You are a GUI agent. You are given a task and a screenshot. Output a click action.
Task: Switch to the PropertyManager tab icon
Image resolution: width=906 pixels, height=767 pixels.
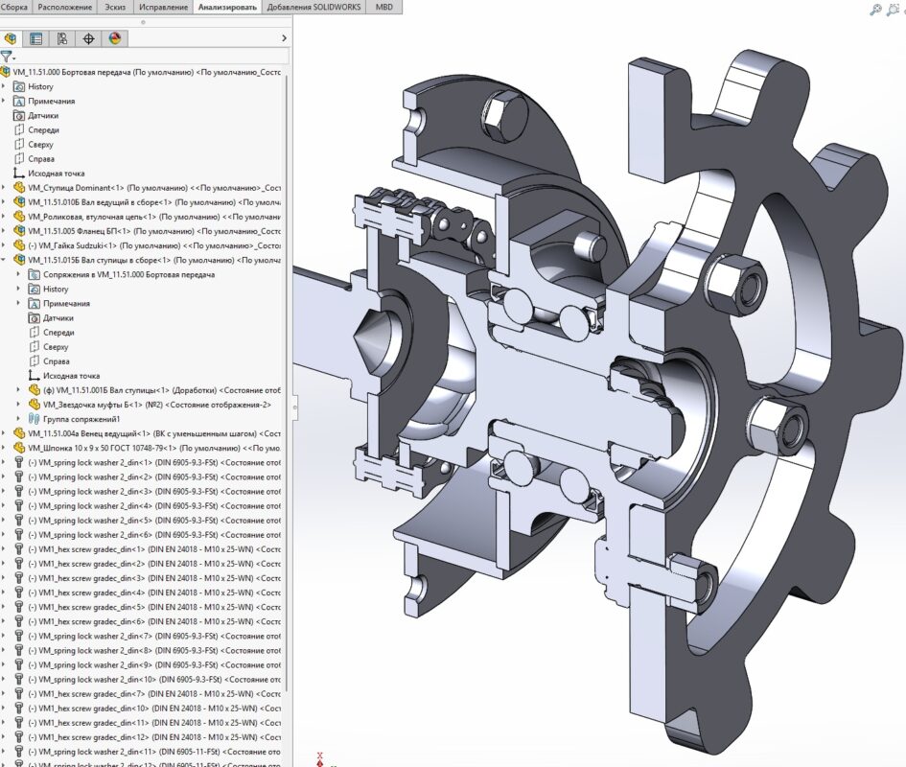click(36, 39)
